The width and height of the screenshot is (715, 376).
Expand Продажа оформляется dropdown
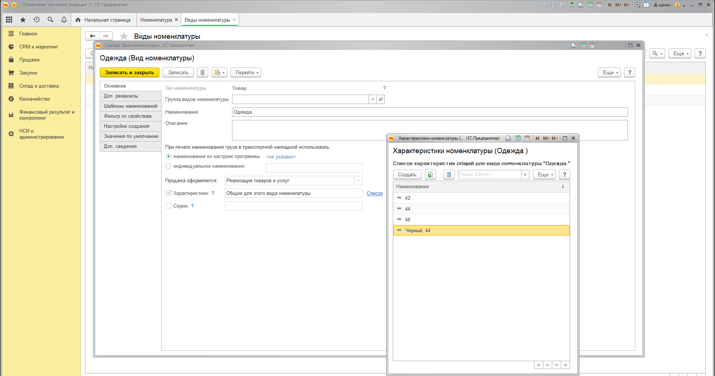tap(358, 181)
